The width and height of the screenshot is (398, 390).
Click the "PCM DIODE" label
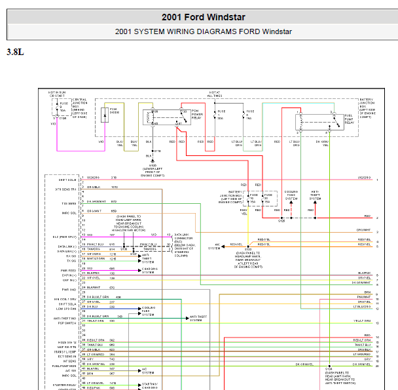[x=114, y=111]
